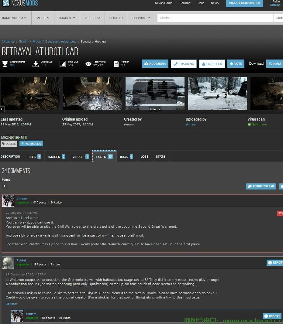Expand the Mods dropdown menu
Screen dimensions: 283x324
coord(43,18)
